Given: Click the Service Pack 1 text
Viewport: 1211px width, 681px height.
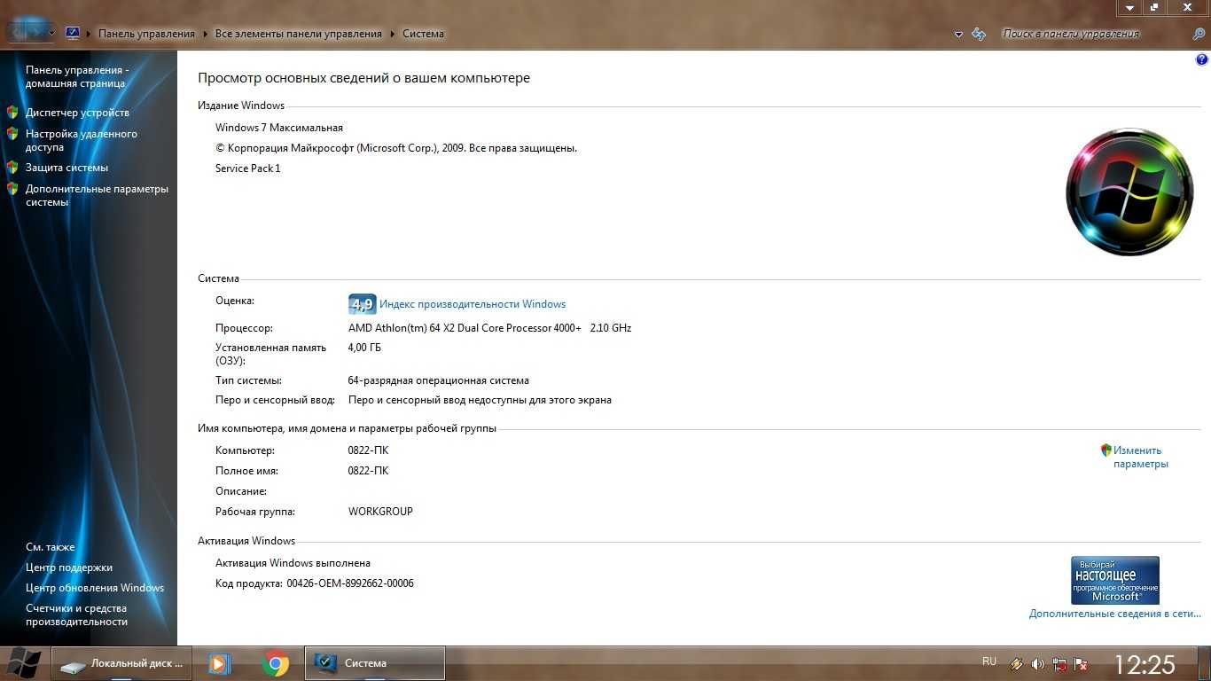Looking at the screenshot, I should click(x=248, y=168).
